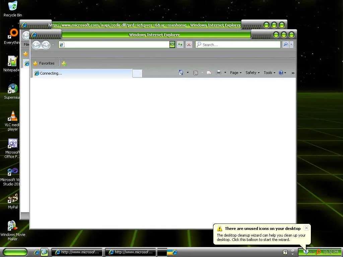Select the Connecting... tab

[82, 73]
